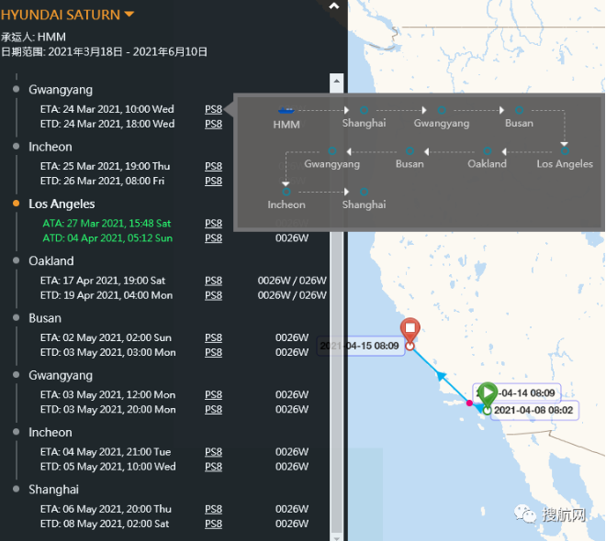The height and width of the screenshot is (541, 606).
Task: Click the 2021-04-15 08:09 timestamp label on the map
Action: [x=360, y=346]
